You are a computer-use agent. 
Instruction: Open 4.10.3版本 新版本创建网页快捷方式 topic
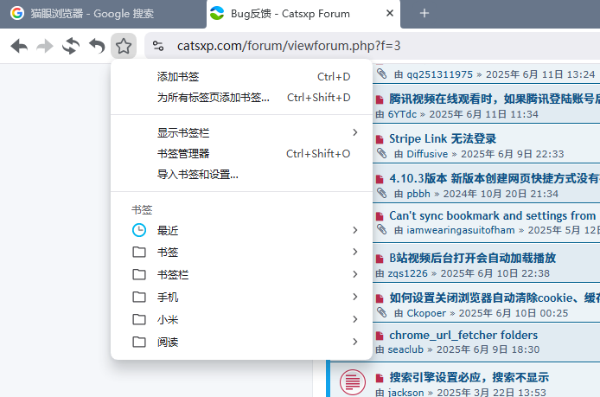[x=495, y=178]
